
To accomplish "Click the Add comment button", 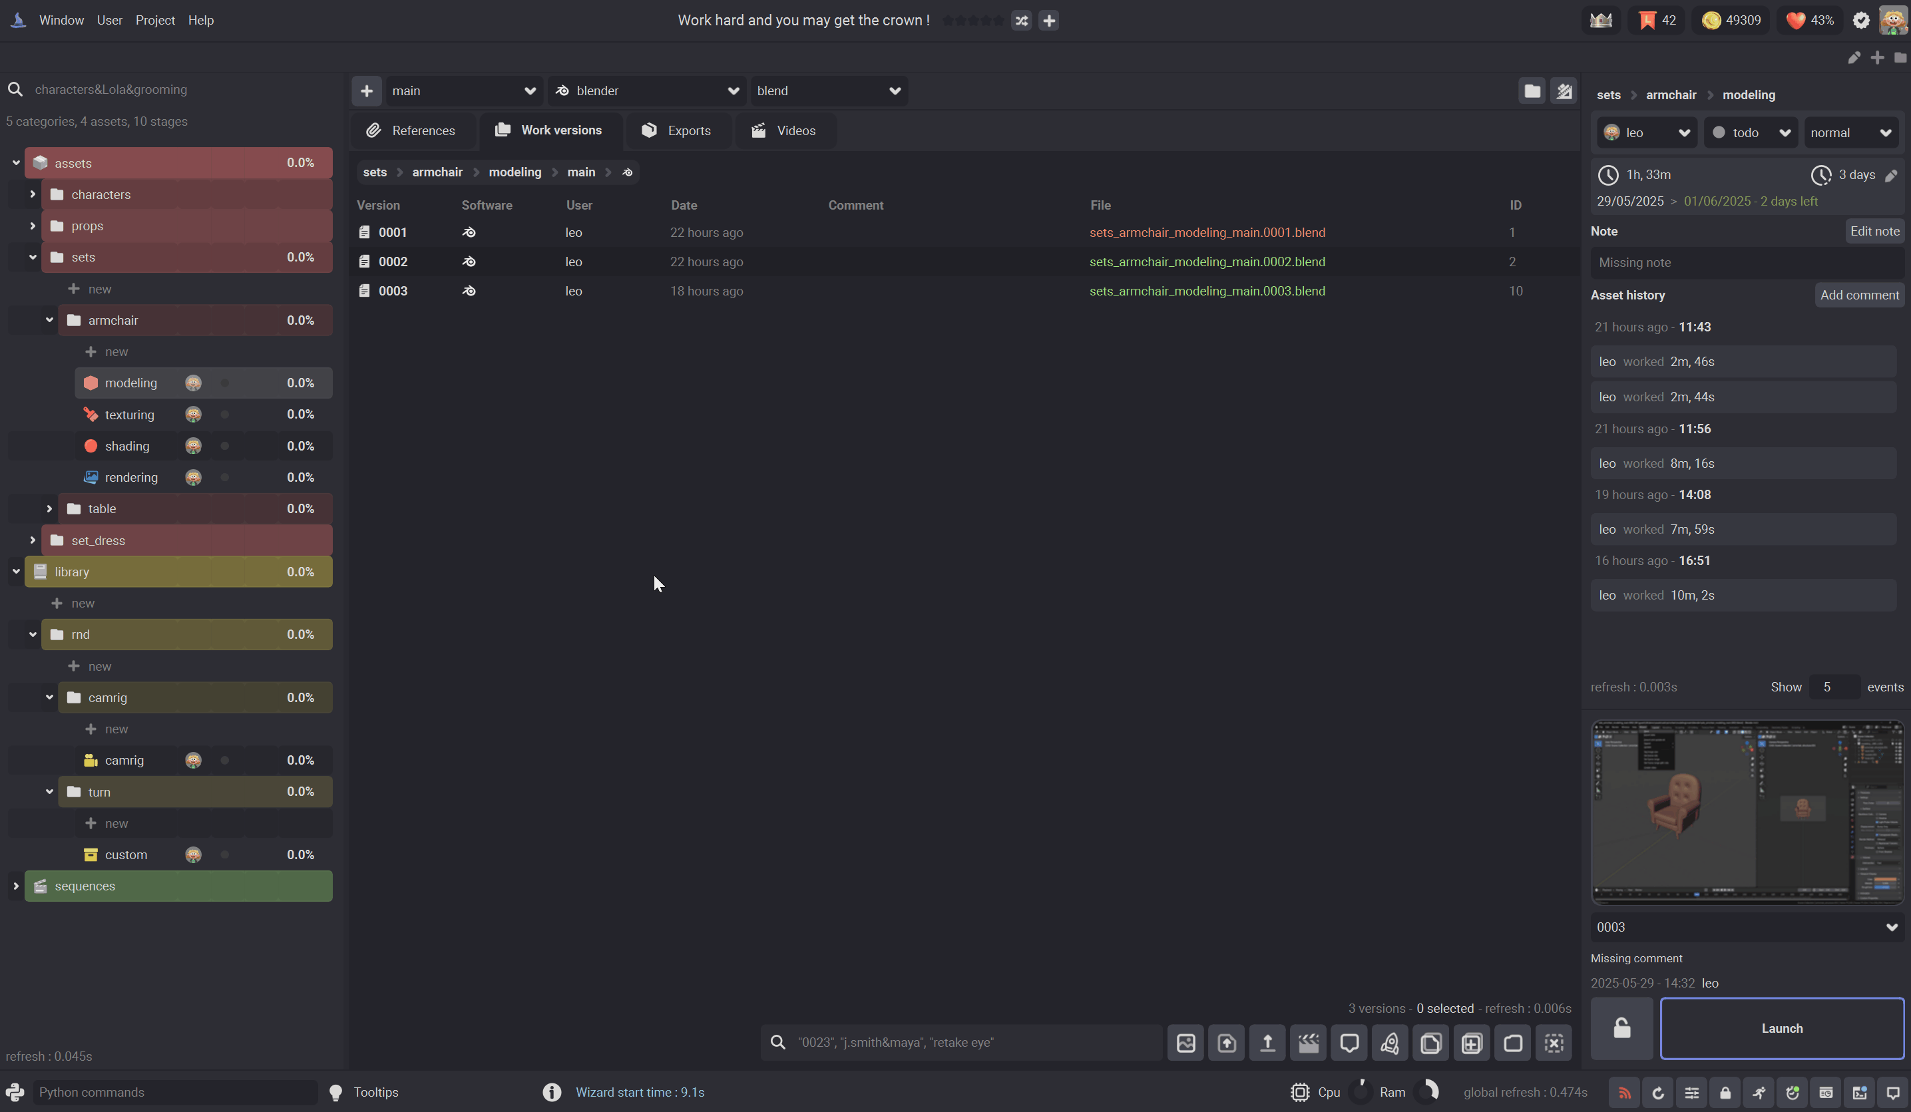I will (1858, 295).
